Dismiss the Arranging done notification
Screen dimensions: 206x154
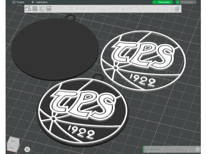pyautogui.click(x=197, y=149)
